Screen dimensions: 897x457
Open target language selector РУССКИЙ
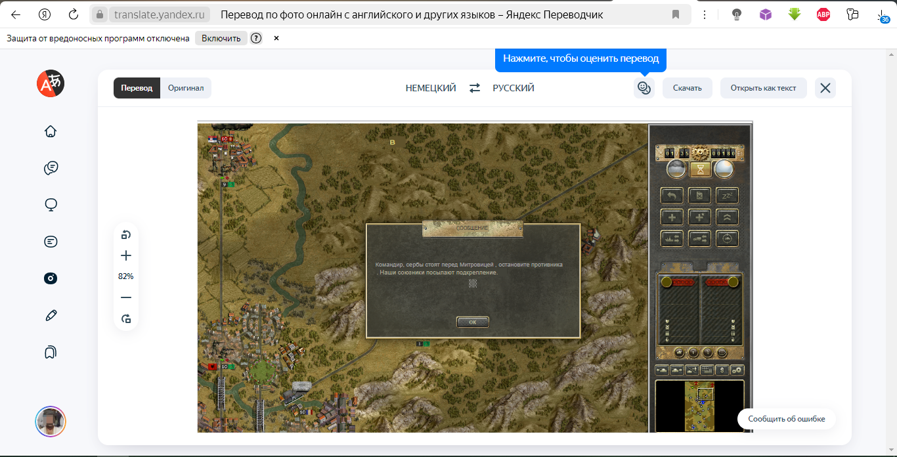514,88
